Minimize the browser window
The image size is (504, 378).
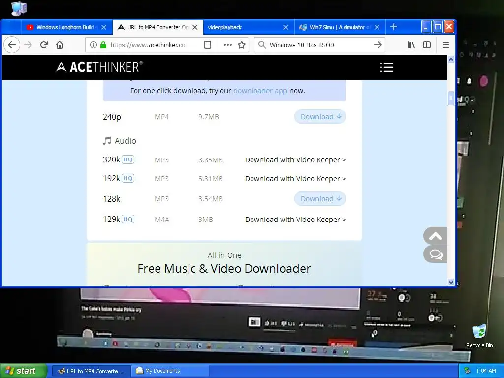[426, 27]
